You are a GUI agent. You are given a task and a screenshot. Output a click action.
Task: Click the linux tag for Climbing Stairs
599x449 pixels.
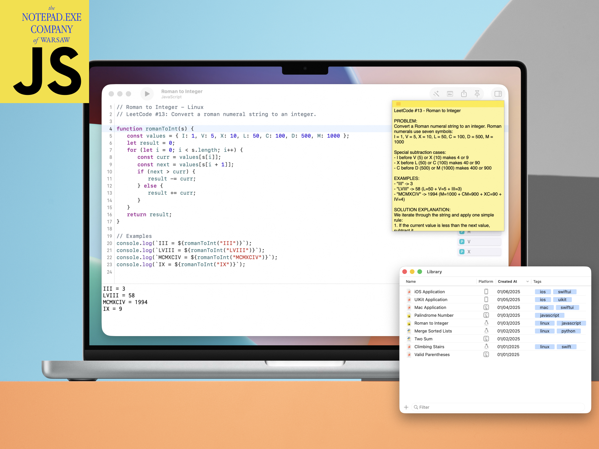tap(544, 347)
